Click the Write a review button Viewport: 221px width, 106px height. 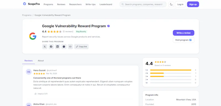(x=183, y=33)
